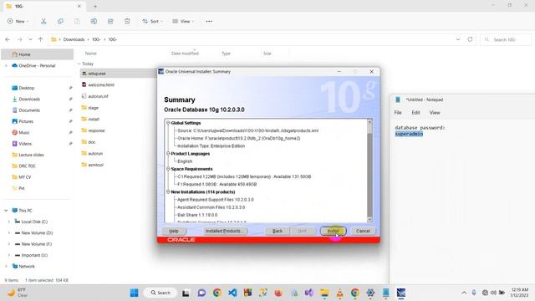Open Notepad View menu
This screenshot has width=535, height=301.
[435, 113]
